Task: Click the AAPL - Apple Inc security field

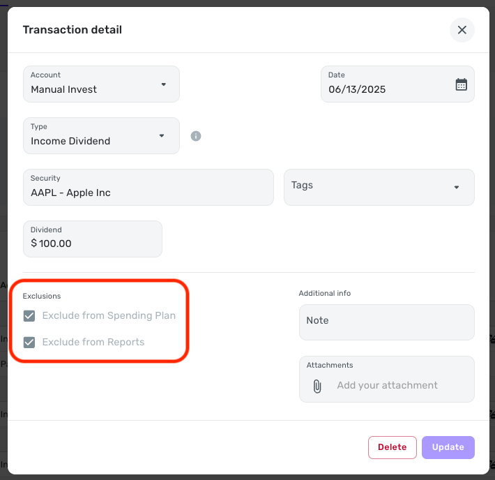Action: click(148, 188)
